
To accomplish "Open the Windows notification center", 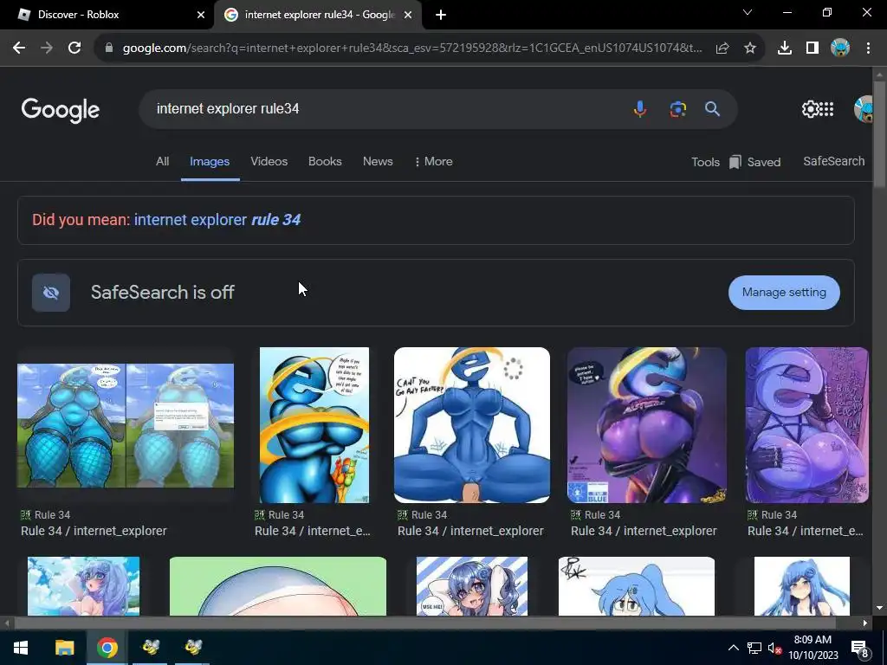I will [x=860, y=648].
